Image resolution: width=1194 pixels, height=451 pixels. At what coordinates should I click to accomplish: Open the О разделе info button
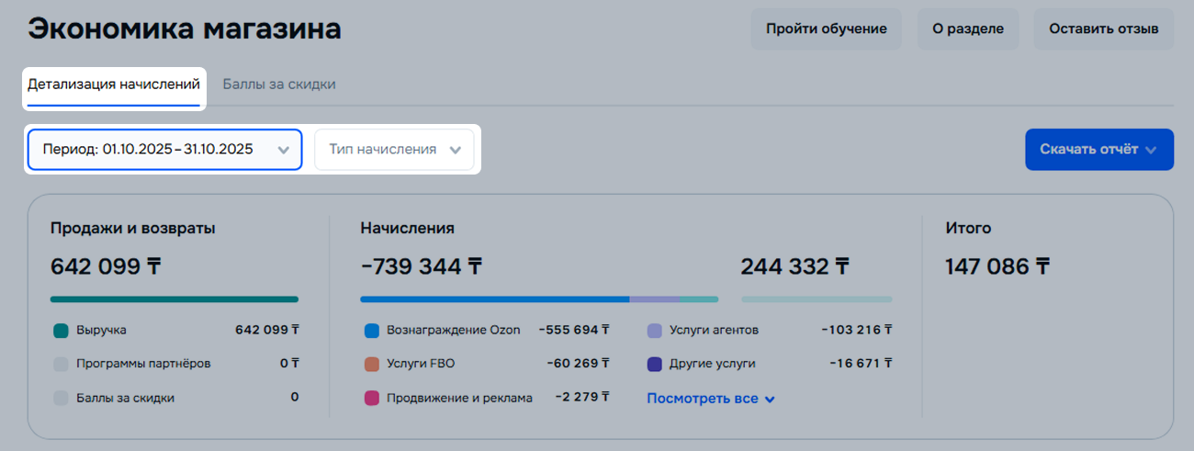(x=968, y=28)
